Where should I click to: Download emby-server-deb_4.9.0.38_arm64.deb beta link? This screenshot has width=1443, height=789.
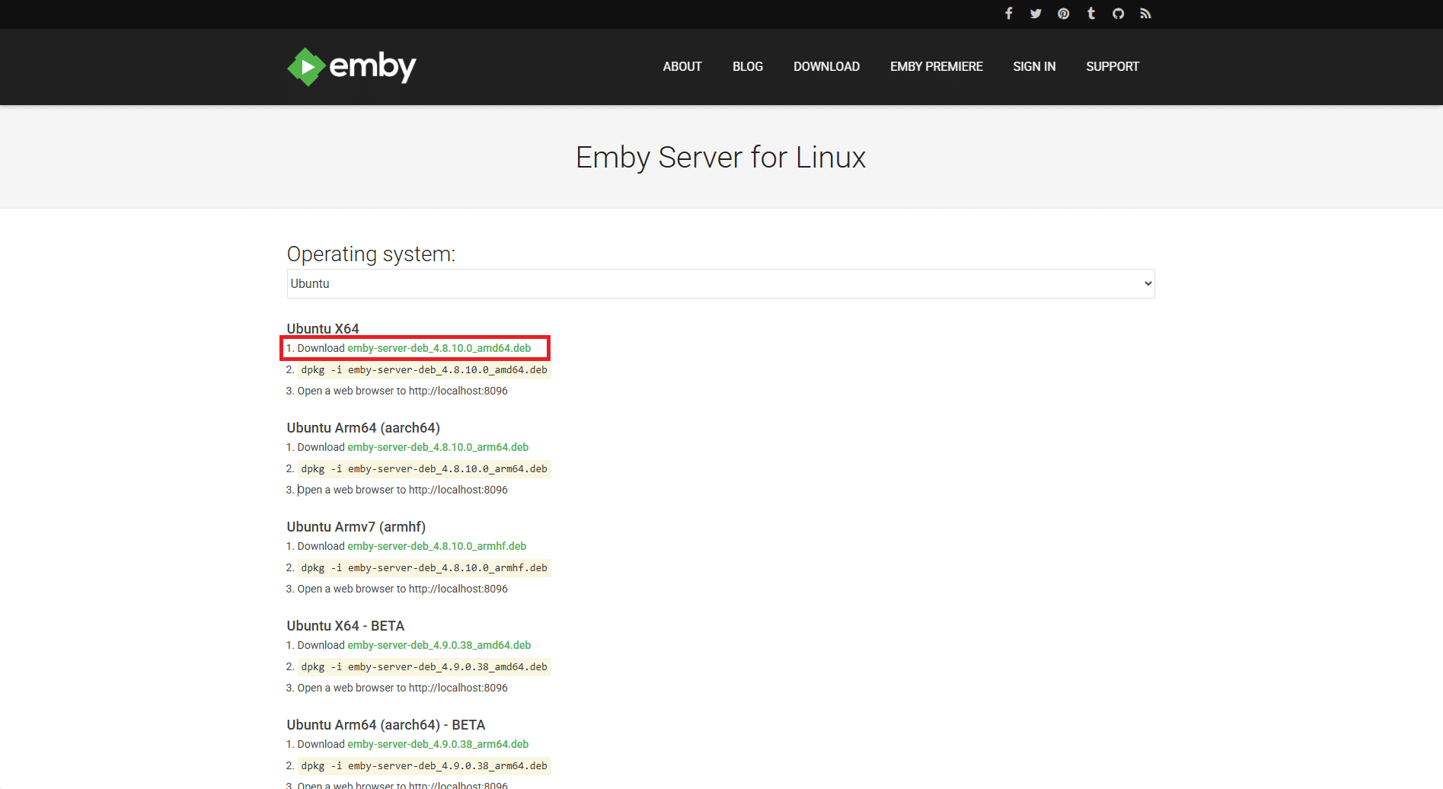tap(438, 744)
